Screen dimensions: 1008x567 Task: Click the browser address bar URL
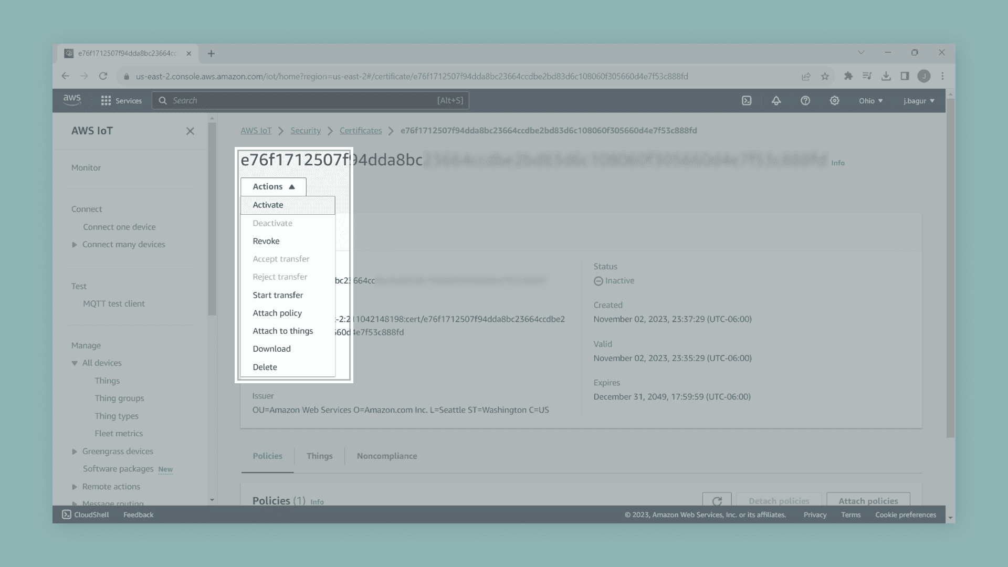(x=412, y=77)
